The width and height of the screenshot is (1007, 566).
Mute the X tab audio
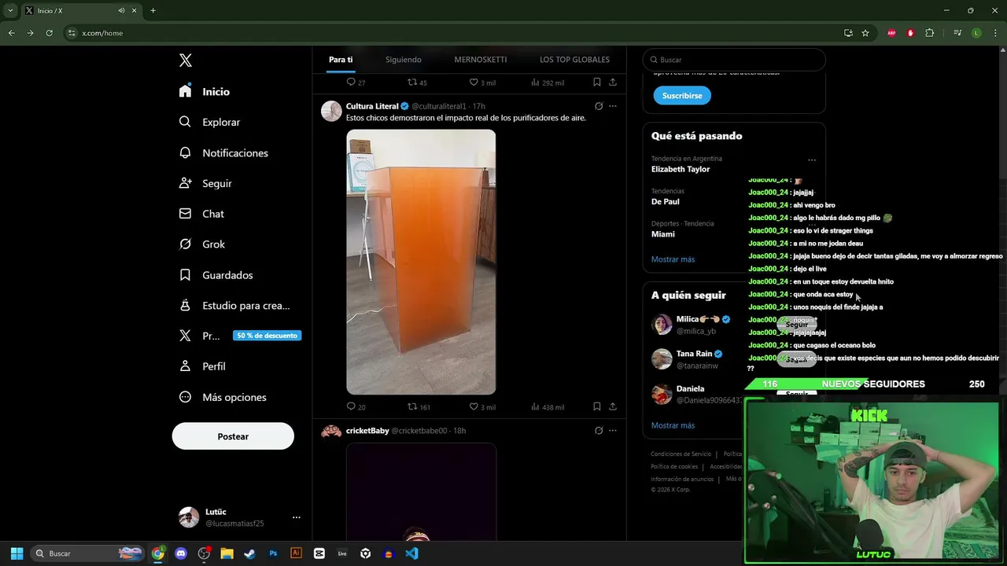[x=121, y=11]
